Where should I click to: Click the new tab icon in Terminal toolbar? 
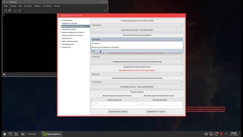click(x=5, y=11)
